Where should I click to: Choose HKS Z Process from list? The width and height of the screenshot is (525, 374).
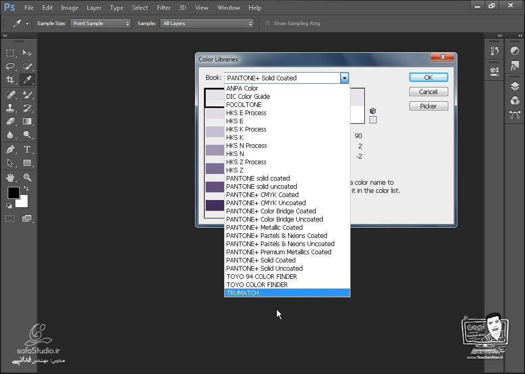(x=287, y=162)
